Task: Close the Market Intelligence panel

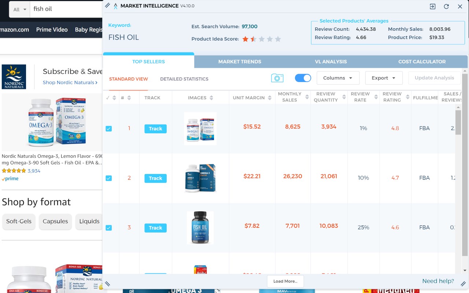Action: (460, 6)
